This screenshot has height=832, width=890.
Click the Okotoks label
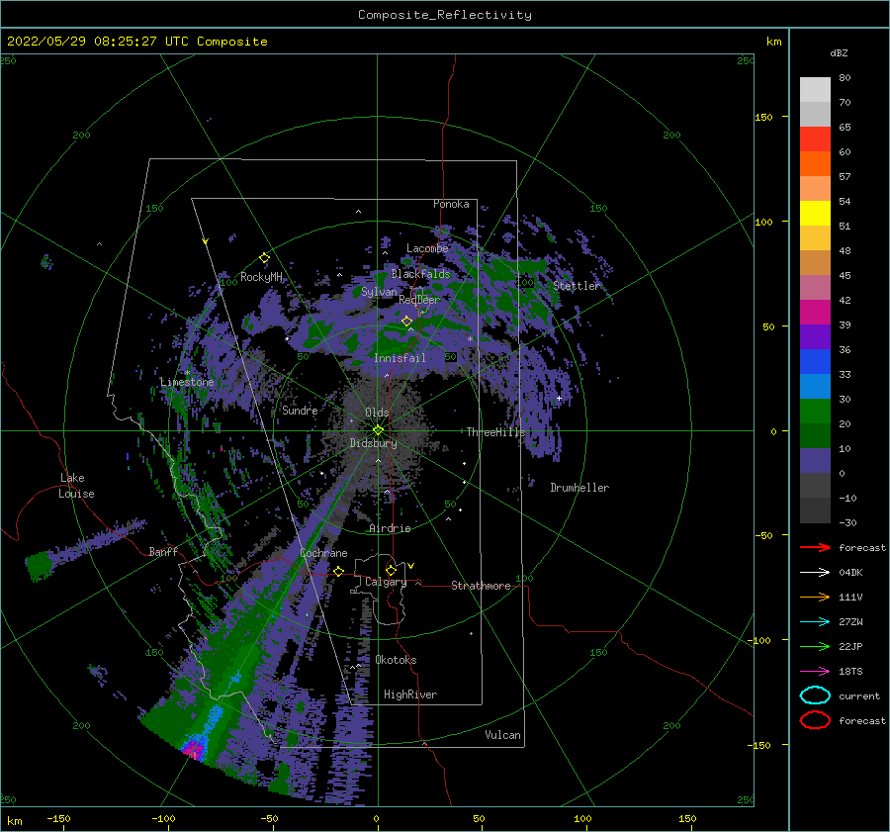tap(396, 660)
